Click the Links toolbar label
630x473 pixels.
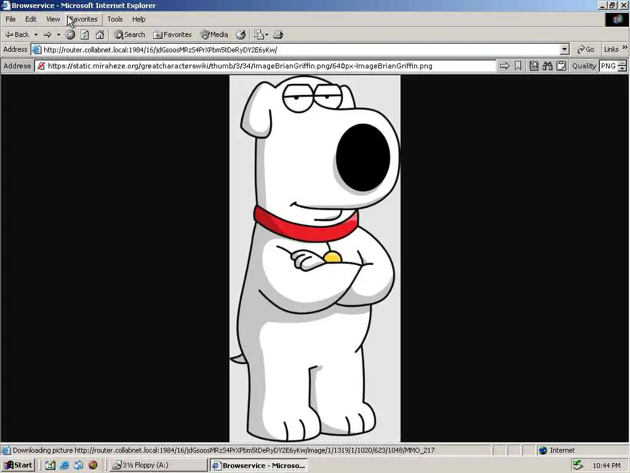pyautogui.click(x=611, y=49)
